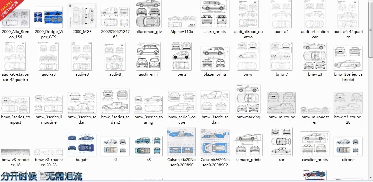
Task: Select the citrone thumbnail
Action: [348, 146]
